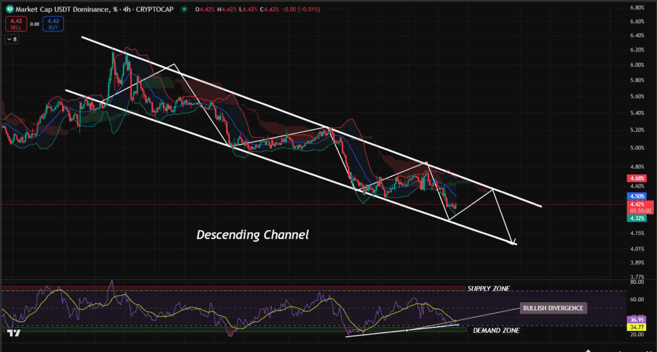Click the 6.80% price axis tick
The width and height of the screenshot is (657, 352).
coord(636,8)
